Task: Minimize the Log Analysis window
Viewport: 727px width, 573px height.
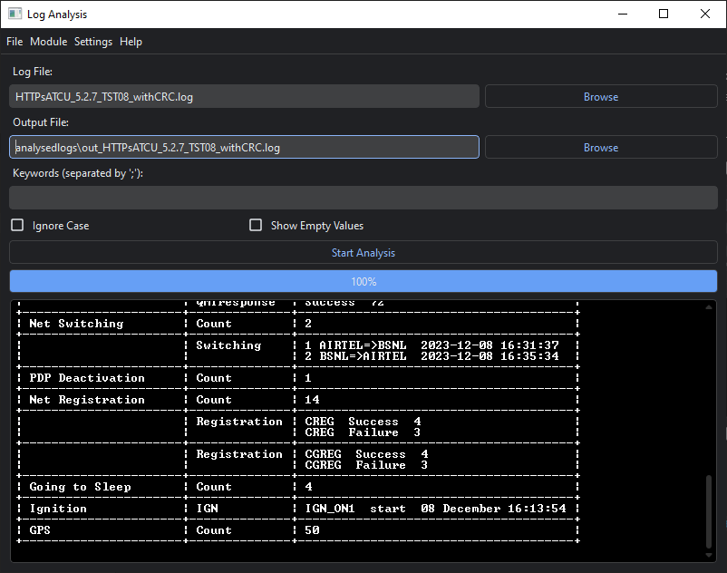Action: [623, 14]
